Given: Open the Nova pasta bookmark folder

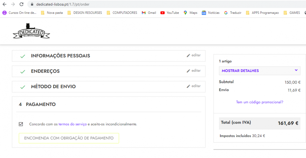Looking at the screenshot, I should (52, 13).
